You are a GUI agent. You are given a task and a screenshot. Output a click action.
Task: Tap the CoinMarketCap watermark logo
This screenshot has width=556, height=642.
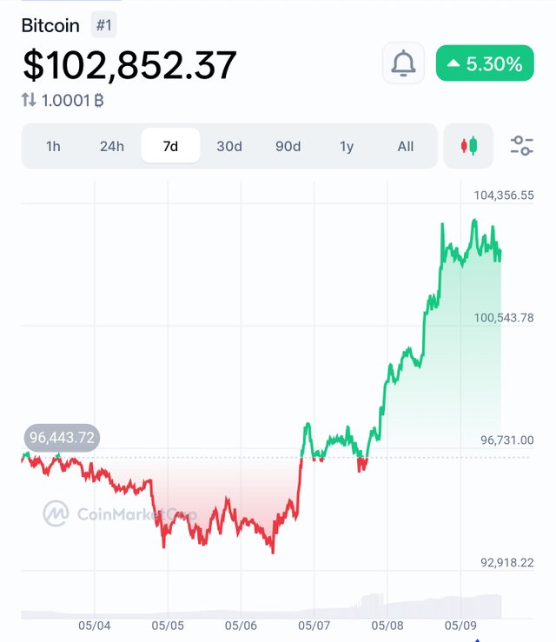tap(56, 513)
